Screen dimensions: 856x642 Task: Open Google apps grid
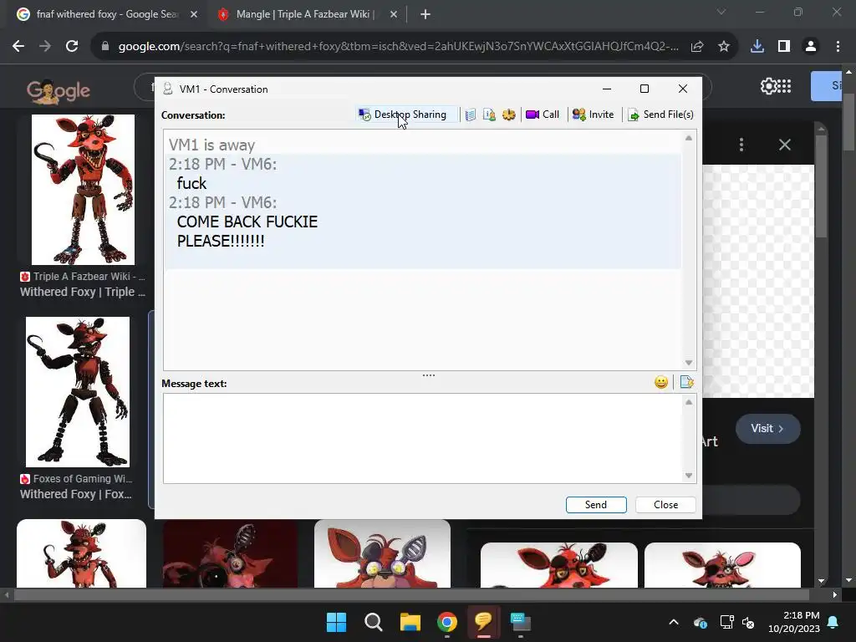784,86
